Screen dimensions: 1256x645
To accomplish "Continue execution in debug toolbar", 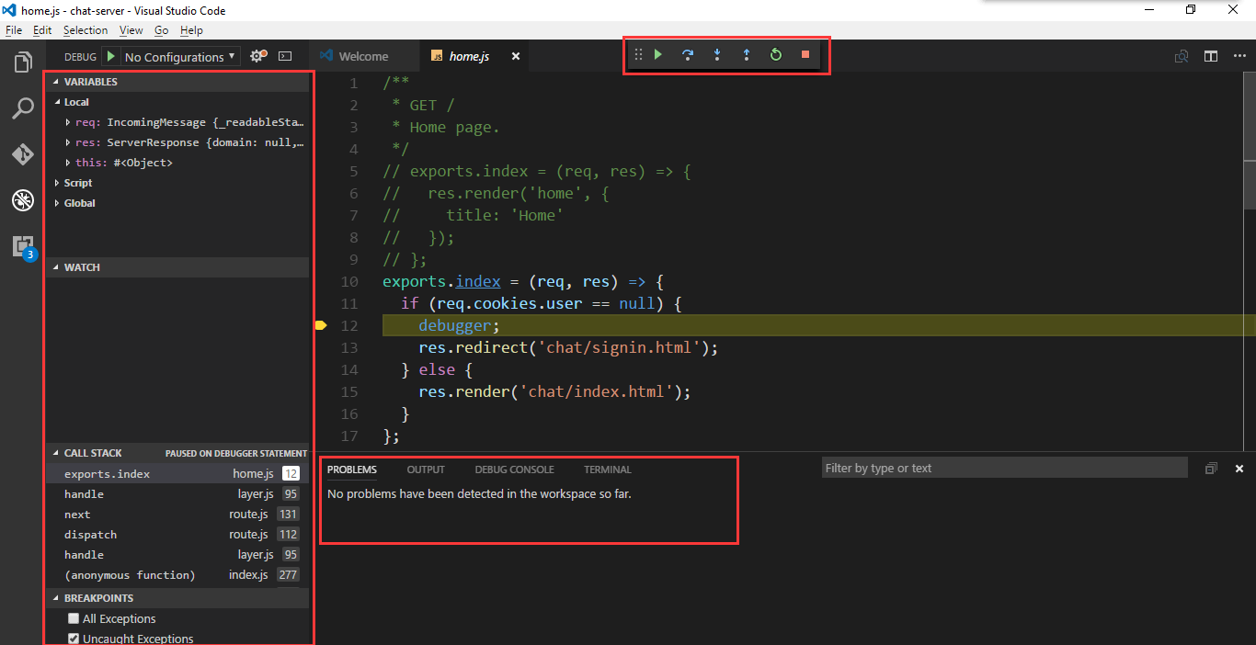I will (658, 55).
